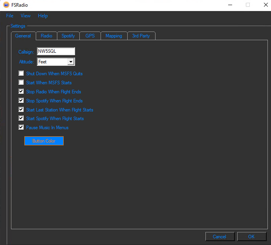Image resolution: width=271 pixels, height=245 pixels.
Task: Disable Stop Spotify When Flight Ends
Action: tap(21, 100)
